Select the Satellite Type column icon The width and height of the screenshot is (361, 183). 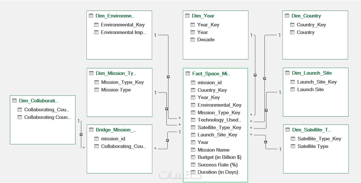(293, 146)
